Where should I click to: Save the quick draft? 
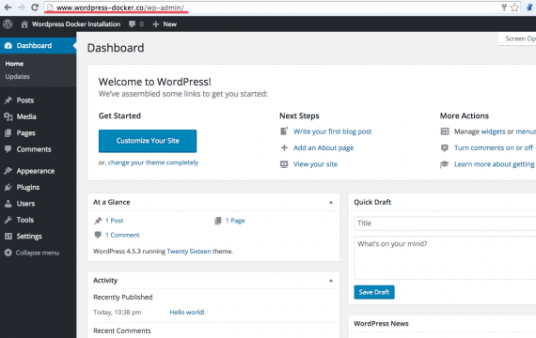coord(374,292)
